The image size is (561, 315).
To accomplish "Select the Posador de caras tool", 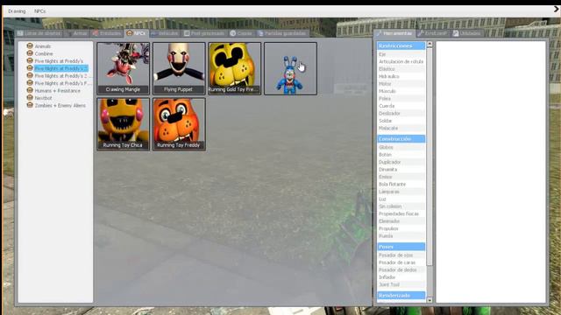I will pos(401,262).
